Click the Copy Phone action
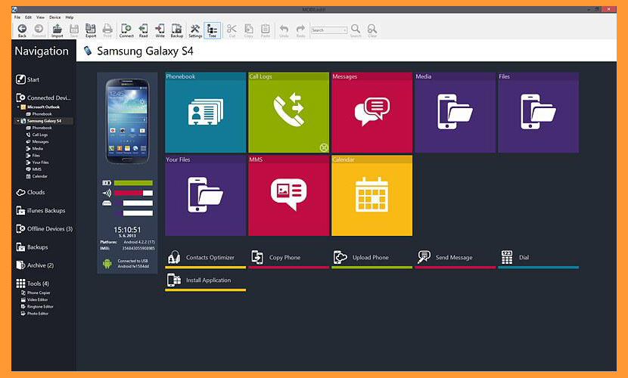 (x=289, y=258)
